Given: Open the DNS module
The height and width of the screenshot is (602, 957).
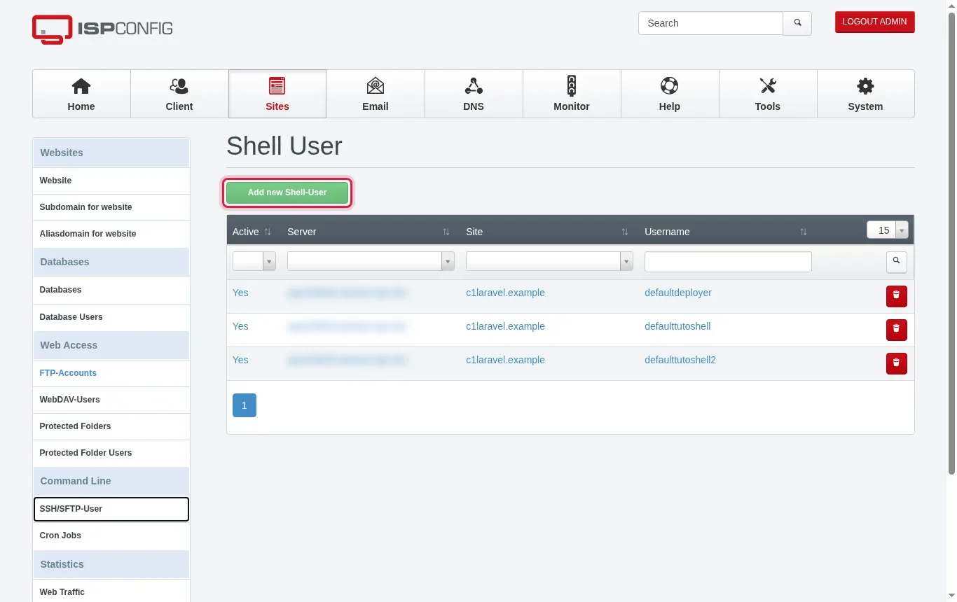Looking at the screenshot, I should point(474,94).
